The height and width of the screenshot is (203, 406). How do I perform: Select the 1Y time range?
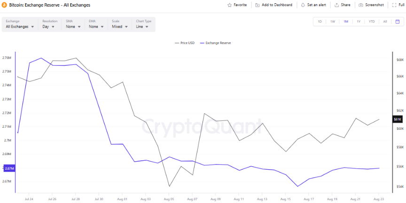coord(359,22)
